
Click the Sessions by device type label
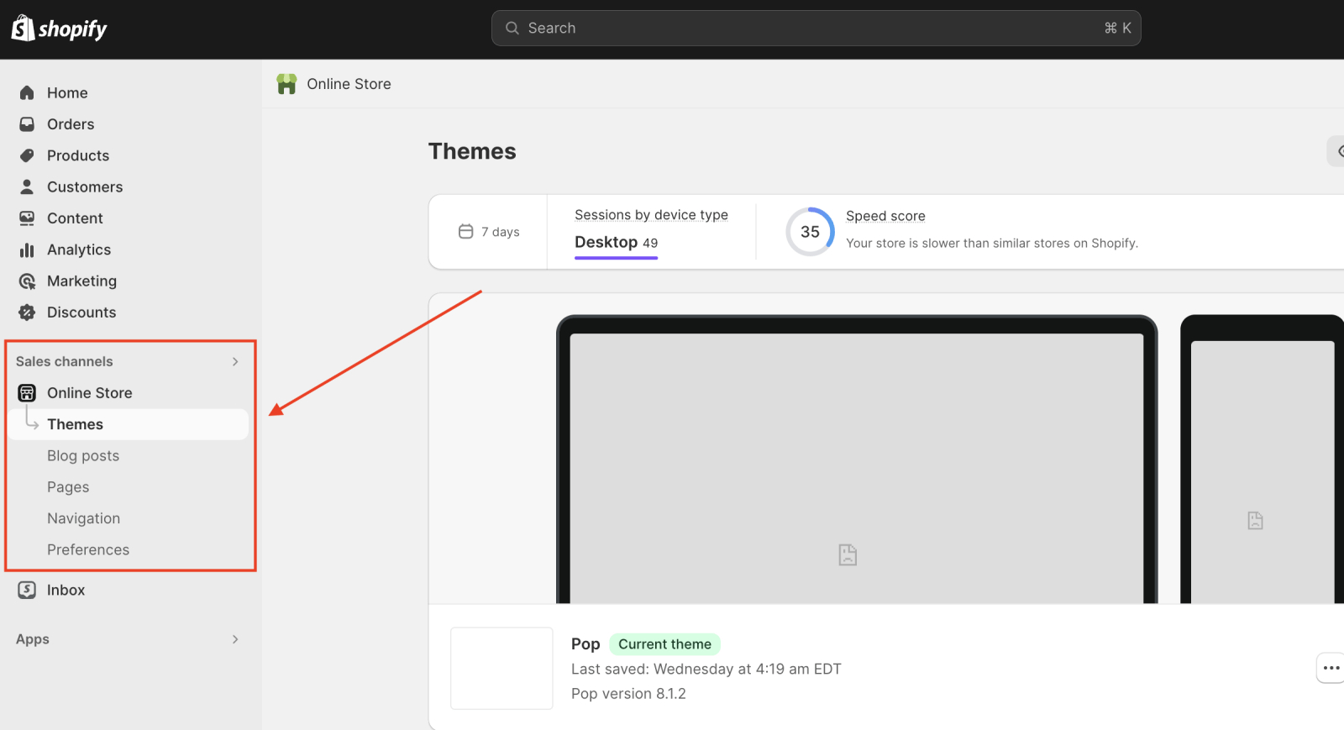(x=652, y=215)
